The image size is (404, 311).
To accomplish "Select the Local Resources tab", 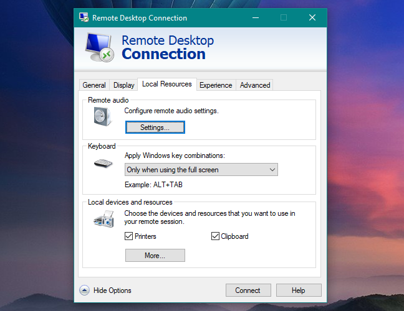I will [x=167, y=84].
